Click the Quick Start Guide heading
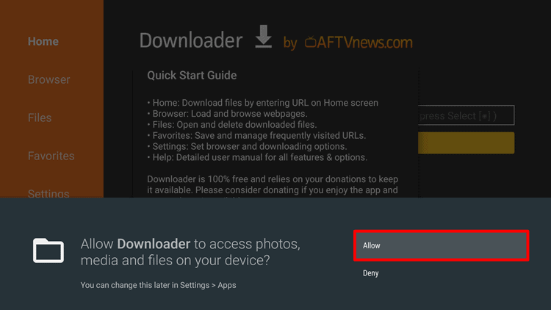Viewport: 551px width, 310px height. click(192, 76)
